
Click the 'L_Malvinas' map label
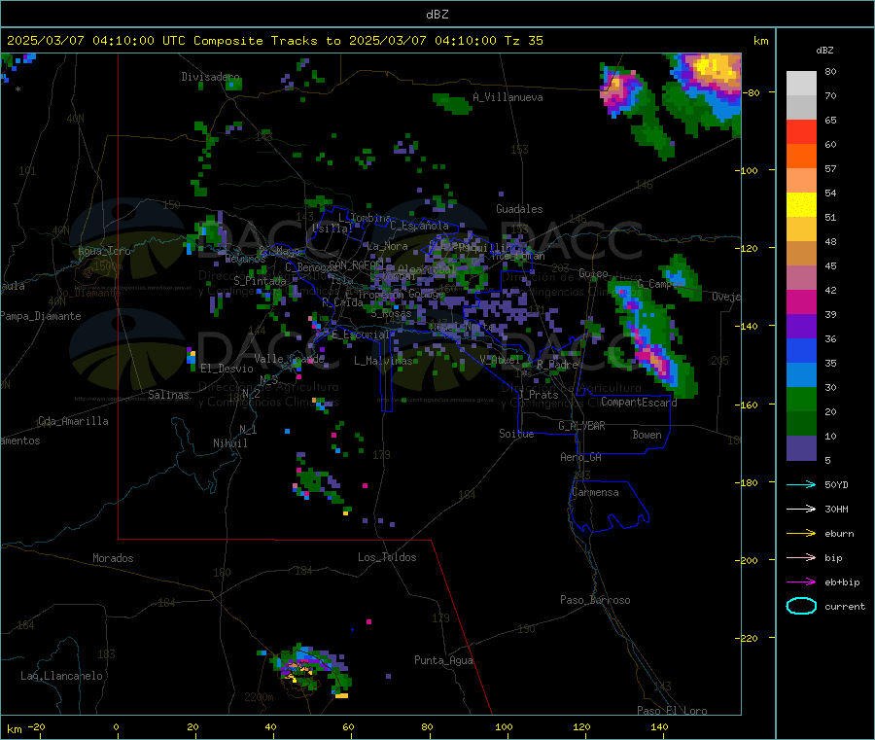(x=383, y=361)
